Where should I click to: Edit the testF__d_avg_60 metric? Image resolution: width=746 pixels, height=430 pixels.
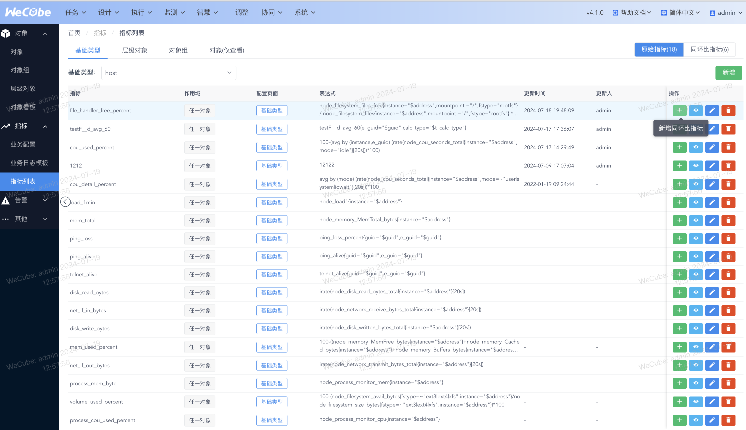click(712, 129)
